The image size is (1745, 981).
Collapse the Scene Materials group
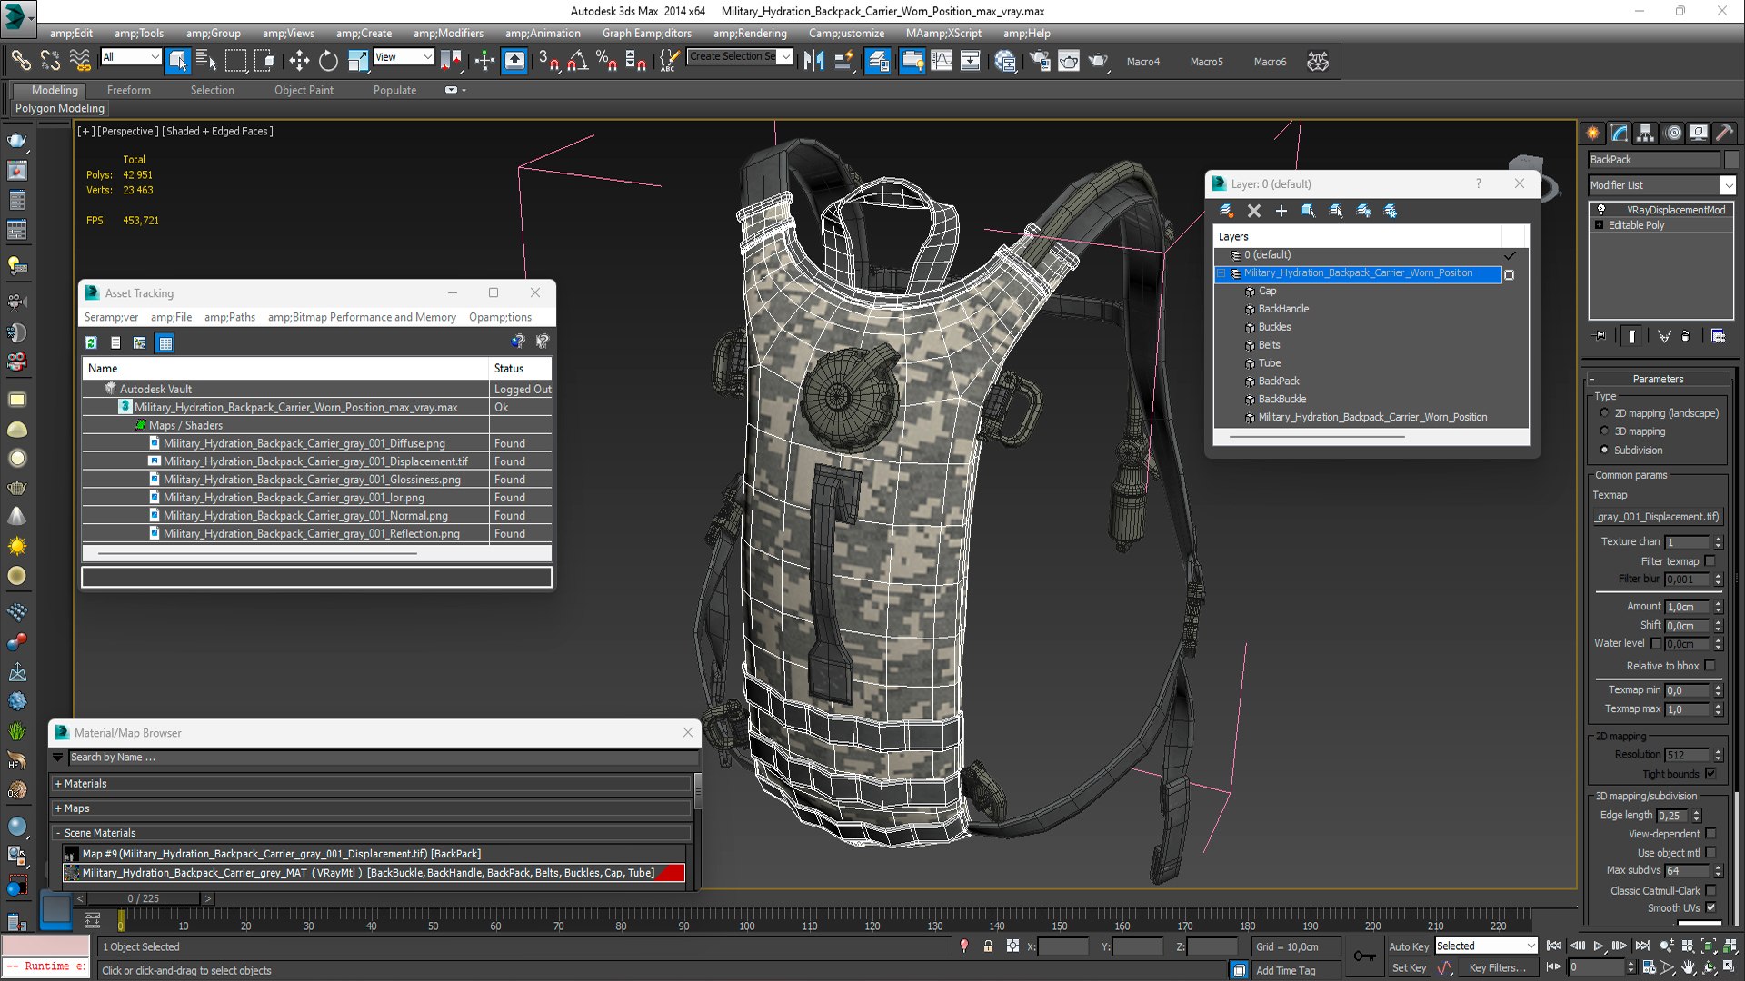pos(58,833)
